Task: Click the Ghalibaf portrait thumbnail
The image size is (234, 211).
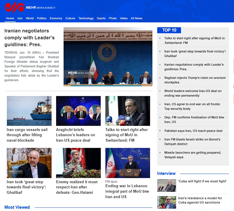Action: (x=29, y=163)
